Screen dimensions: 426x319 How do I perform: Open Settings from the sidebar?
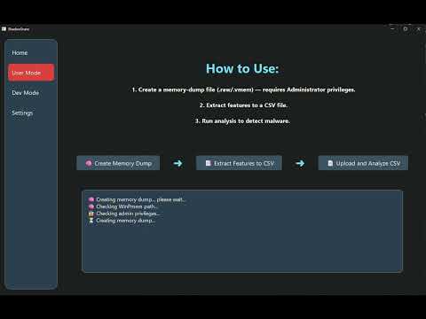click(x=22, y=113)
